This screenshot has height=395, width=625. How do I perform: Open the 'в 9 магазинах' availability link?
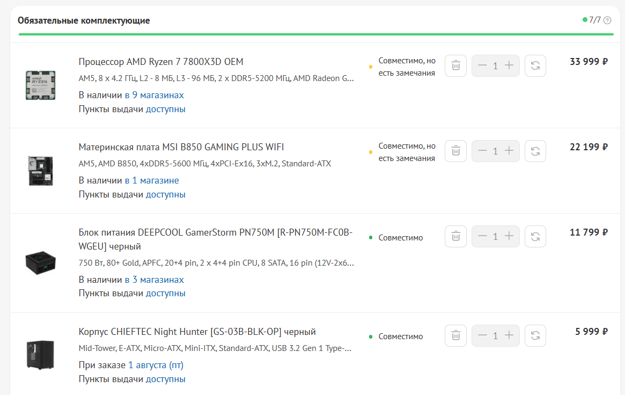(x=155, y=96)
